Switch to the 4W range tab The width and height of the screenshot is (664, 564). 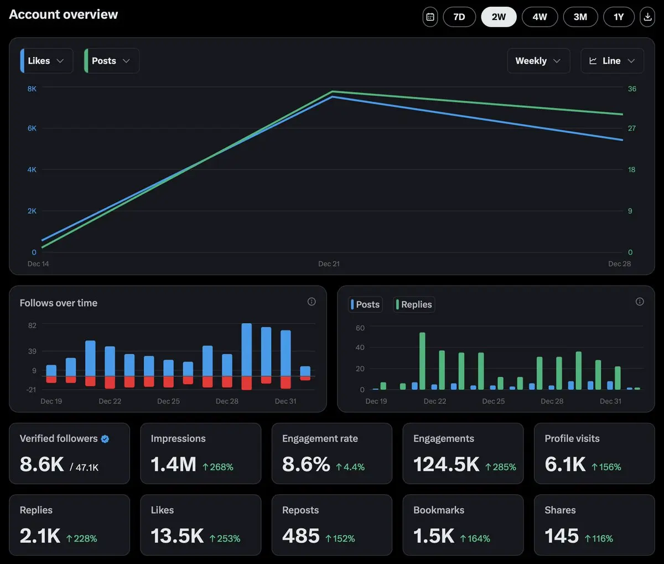pos(539,17)
